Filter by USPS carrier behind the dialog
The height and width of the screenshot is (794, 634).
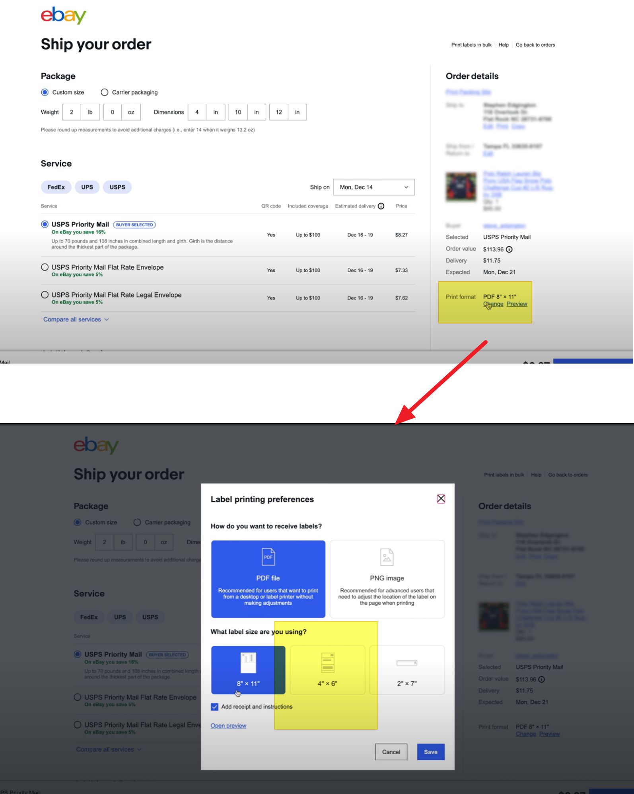(x=150, y=617)
